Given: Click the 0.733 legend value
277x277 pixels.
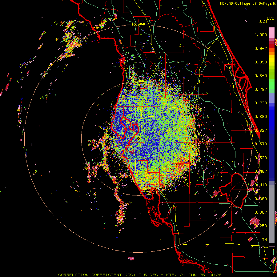Looking at the screenshot, I should tap(261, 103).
